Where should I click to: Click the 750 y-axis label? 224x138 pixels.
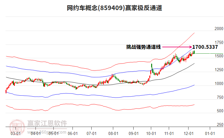[x=220, y=98]
